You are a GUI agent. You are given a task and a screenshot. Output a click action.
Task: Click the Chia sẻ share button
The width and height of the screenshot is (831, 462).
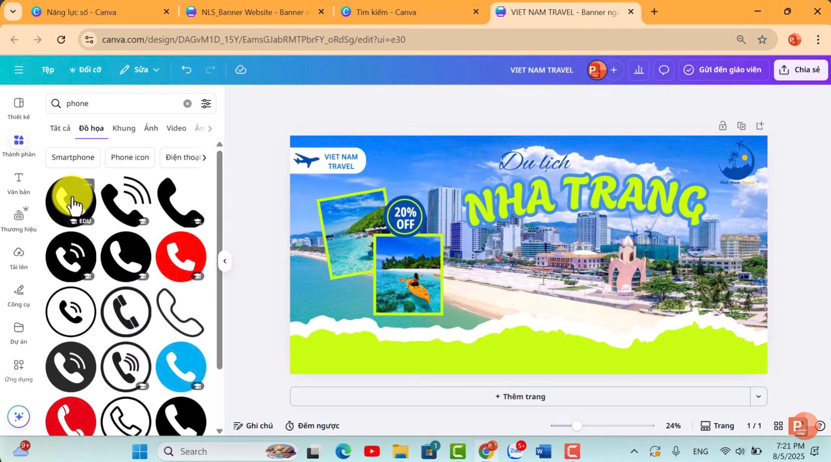[800, 70]
